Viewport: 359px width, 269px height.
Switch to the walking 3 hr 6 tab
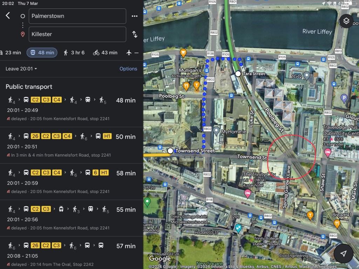74,53
